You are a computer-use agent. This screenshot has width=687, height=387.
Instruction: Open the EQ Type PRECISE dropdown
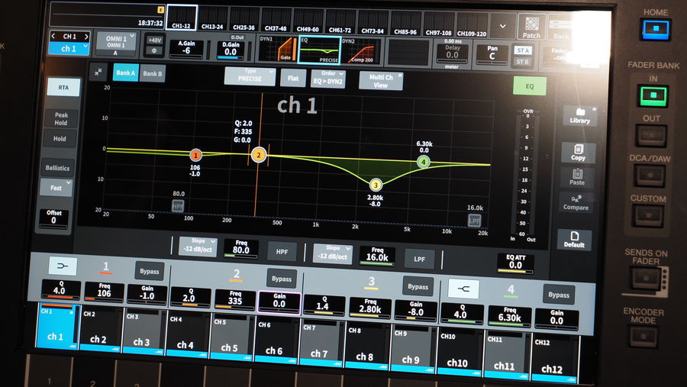[x=249, y=76]
